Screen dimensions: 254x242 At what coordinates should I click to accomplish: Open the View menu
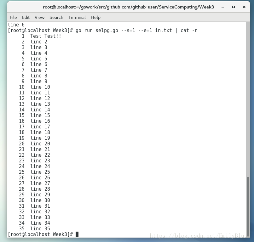click(39, 17)
